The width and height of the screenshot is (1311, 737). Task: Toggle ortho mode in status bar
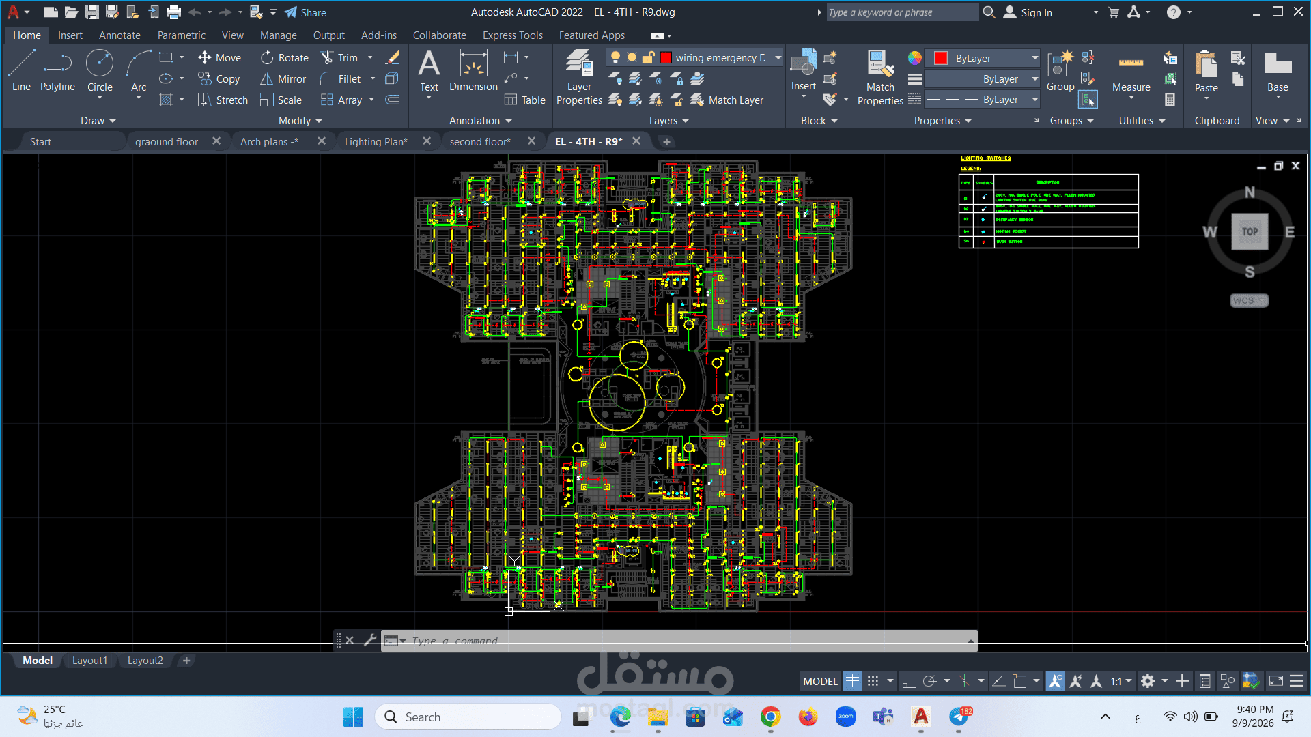pos(909,681)
